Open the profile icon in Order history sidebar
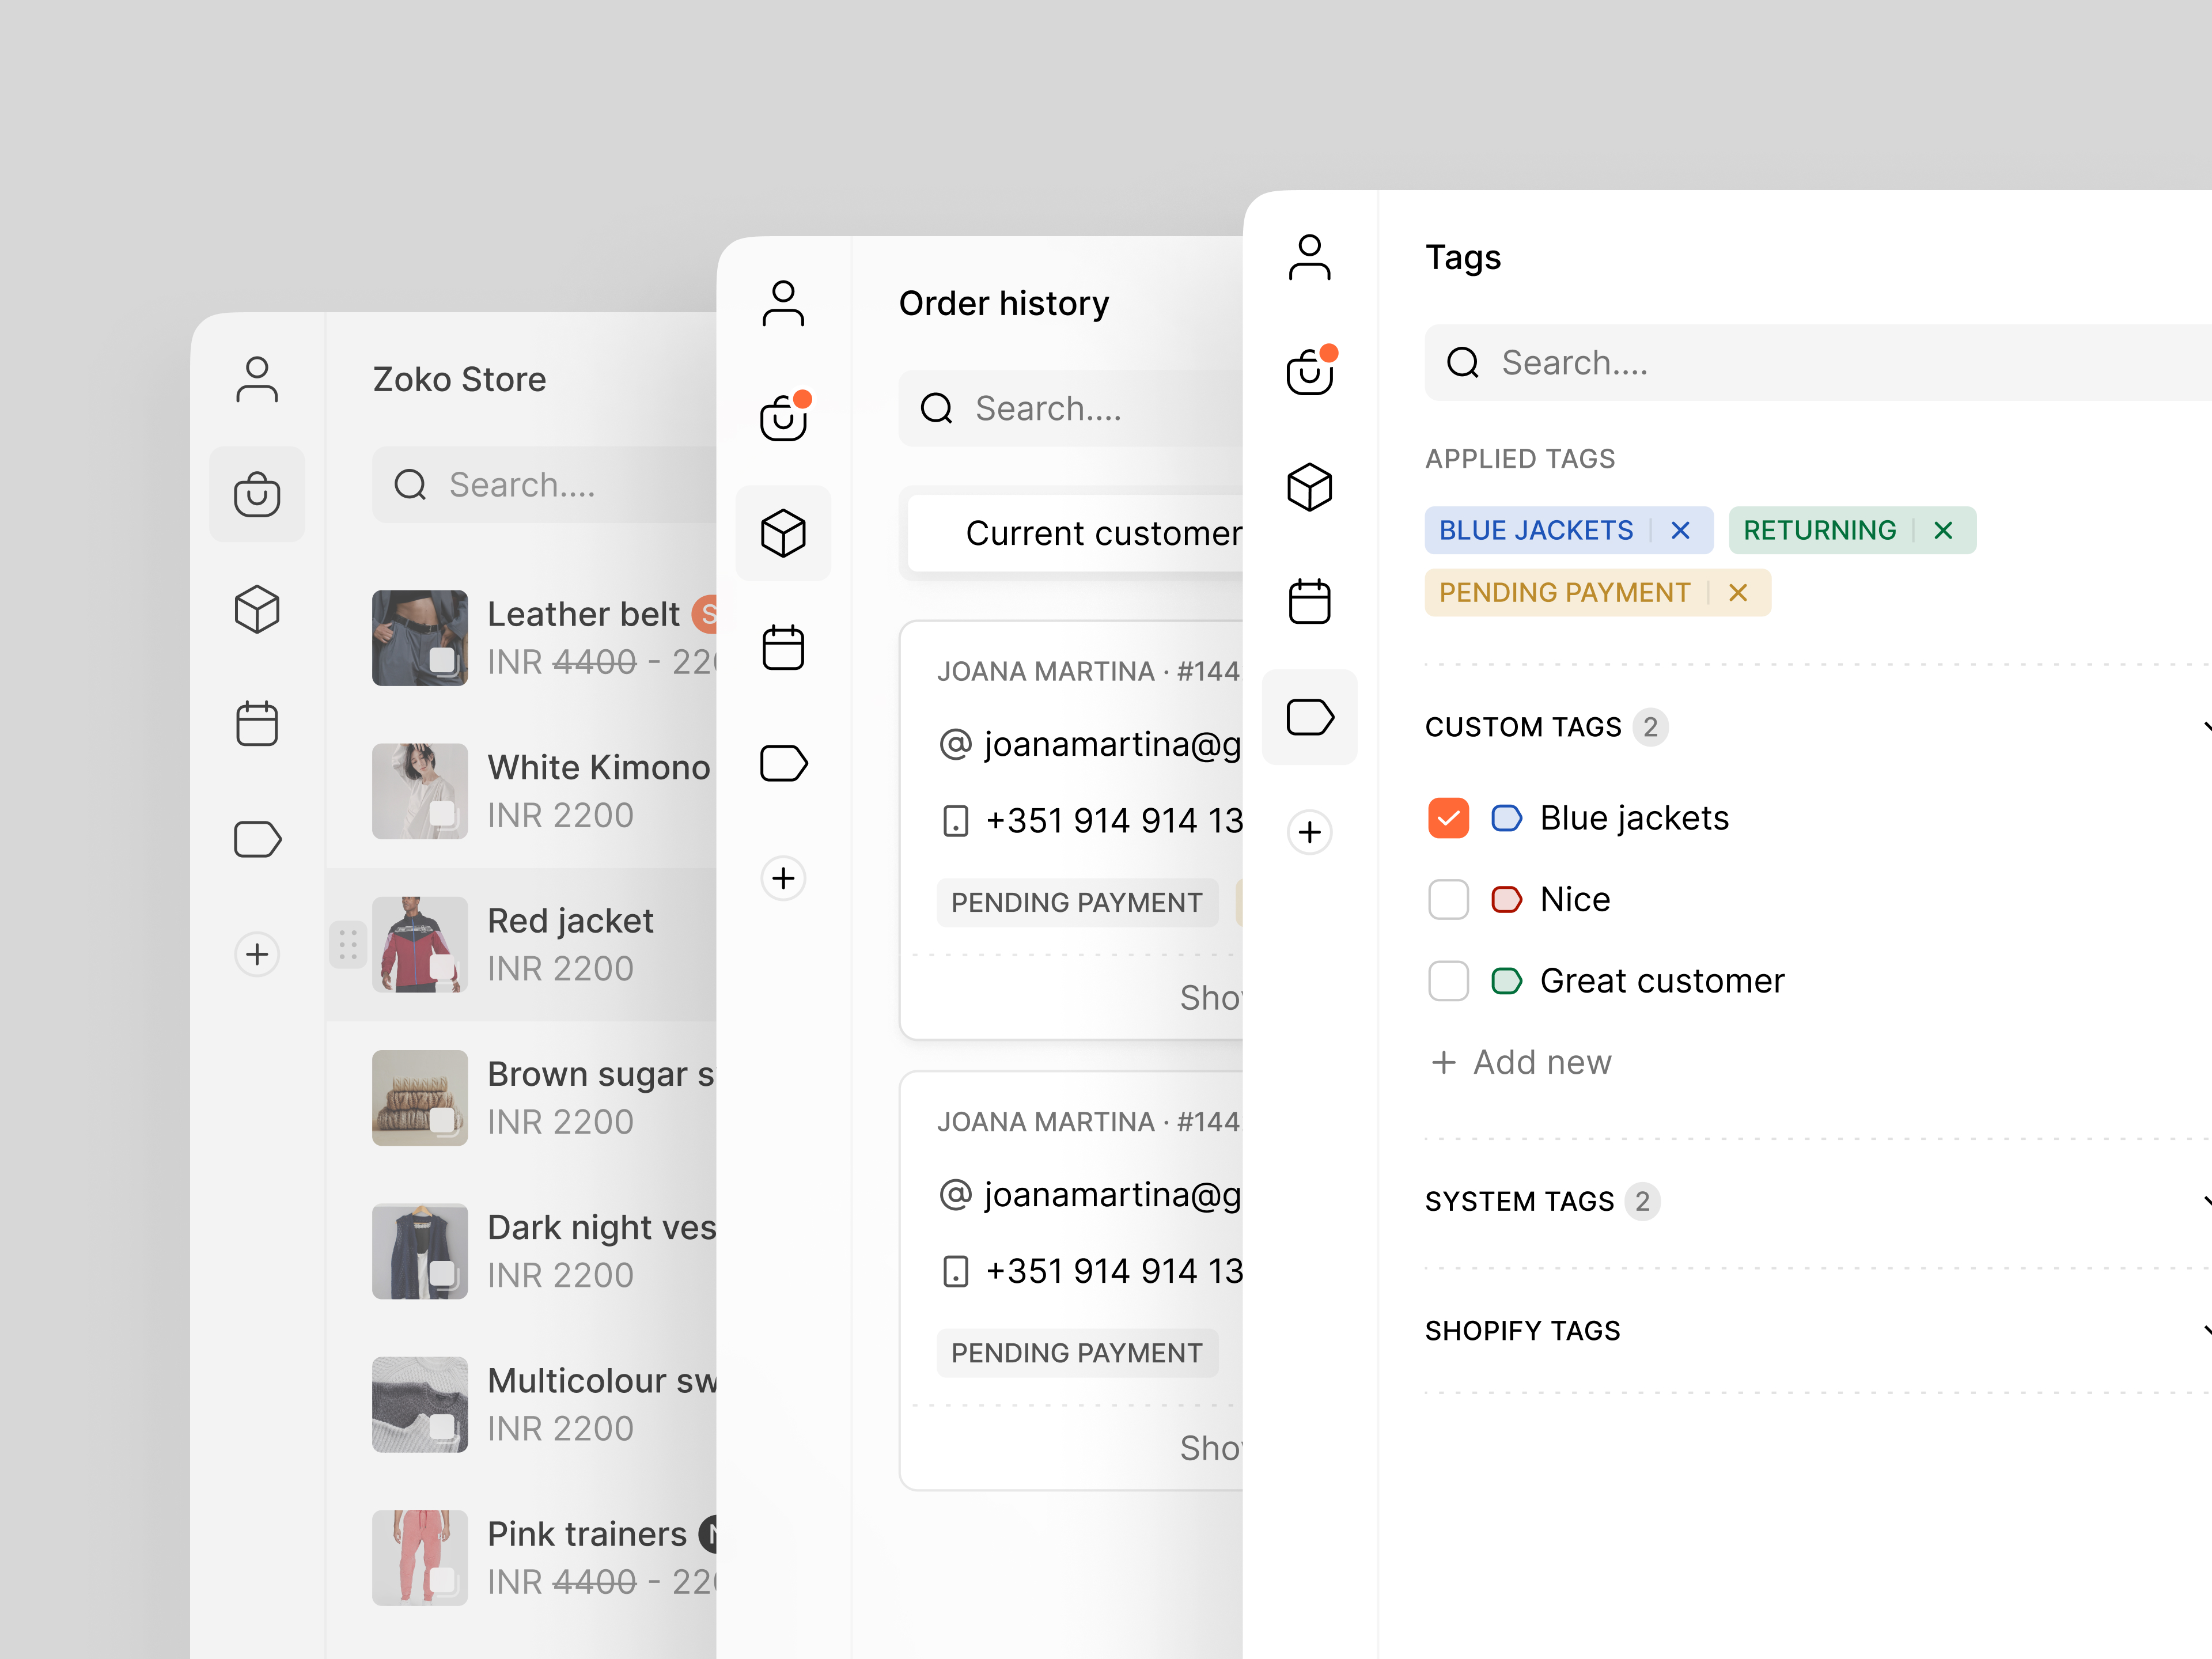Image resolution: width=2212 pixels, height=1659 pixels. pyautogui.click(x=783, y=304)
